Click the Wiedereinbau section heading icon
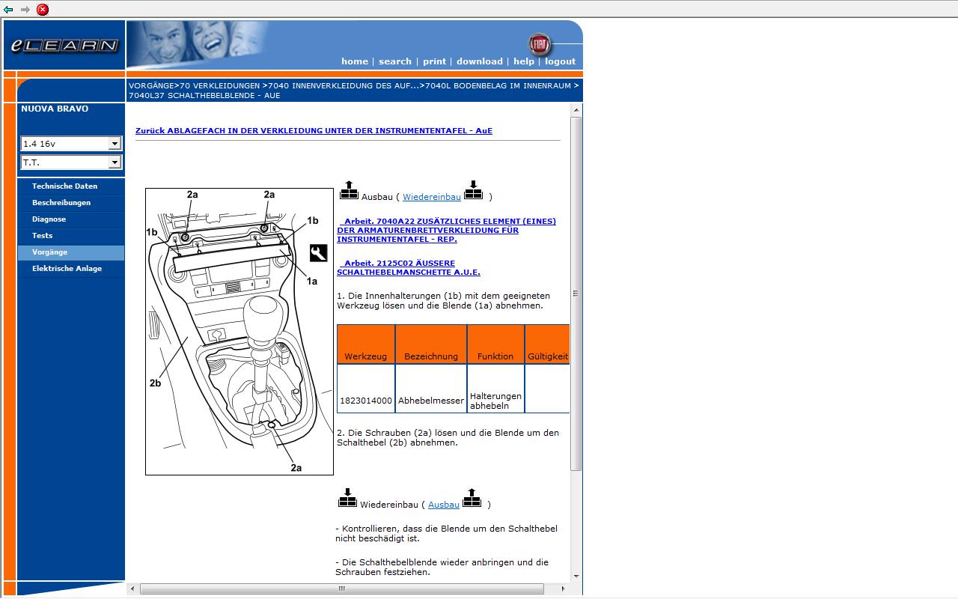The image size is (958, 599). point(347,499)
